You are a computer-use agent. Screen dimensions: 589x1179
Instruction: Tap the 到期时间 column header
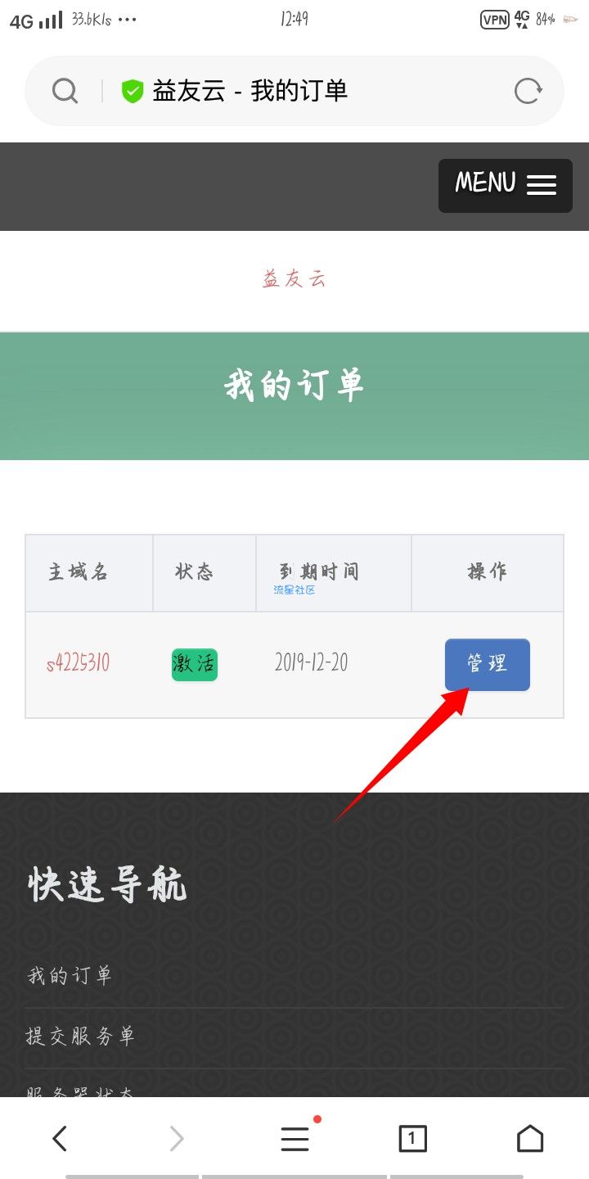tap(318, 571)
